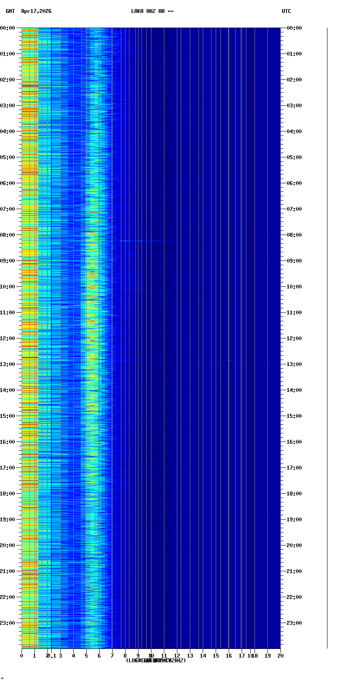Click the 5 Hz frequency axis label

pyautogui.click(x=86, y=656)
